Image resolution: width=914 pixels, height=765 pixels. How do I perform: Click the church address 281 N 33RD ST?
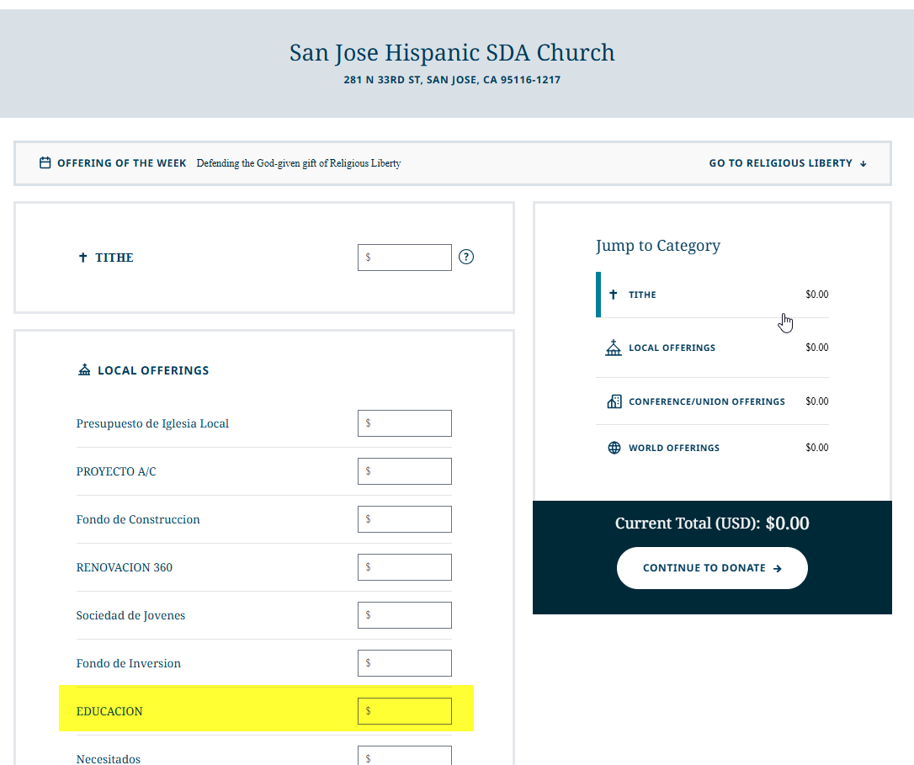point(452,80)
